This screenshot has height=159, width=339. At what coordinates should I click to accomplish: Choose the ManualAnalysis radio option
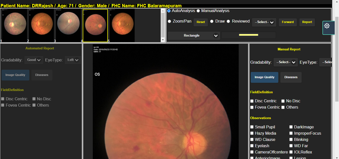pyautogui.click(x=198, y=11)
